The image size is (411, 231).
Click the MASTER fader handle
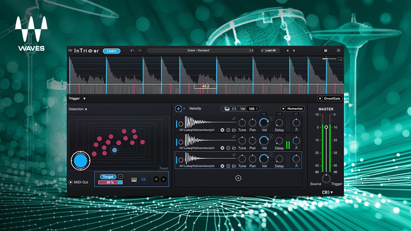coord(326,127)
